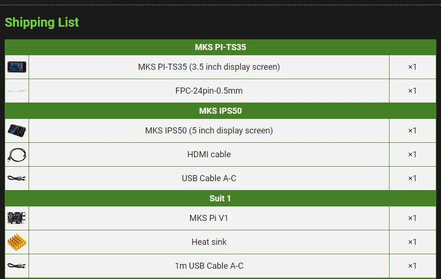This screenshot has height=279, width=441.
Task: Click the 1m USB Cable A-C label
Action: point(209,266)
